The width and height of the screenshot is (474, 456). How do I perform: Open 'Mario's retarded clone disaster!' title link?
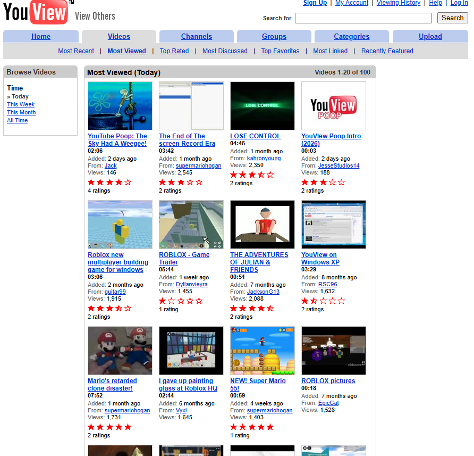click(112, 385)
